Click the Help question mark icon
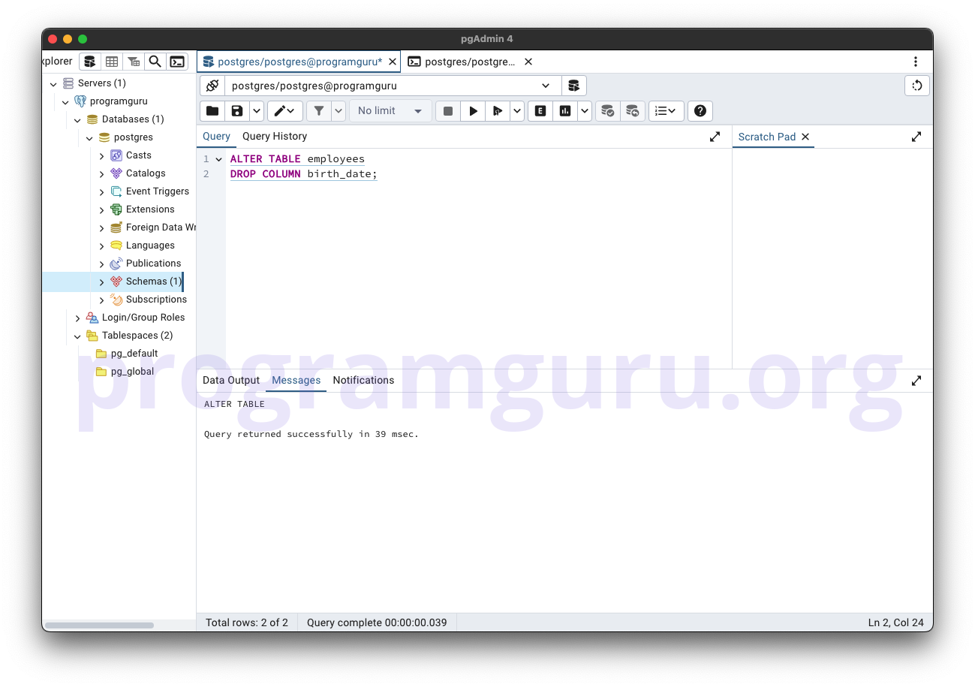975x687 pixels. [700, 111]
